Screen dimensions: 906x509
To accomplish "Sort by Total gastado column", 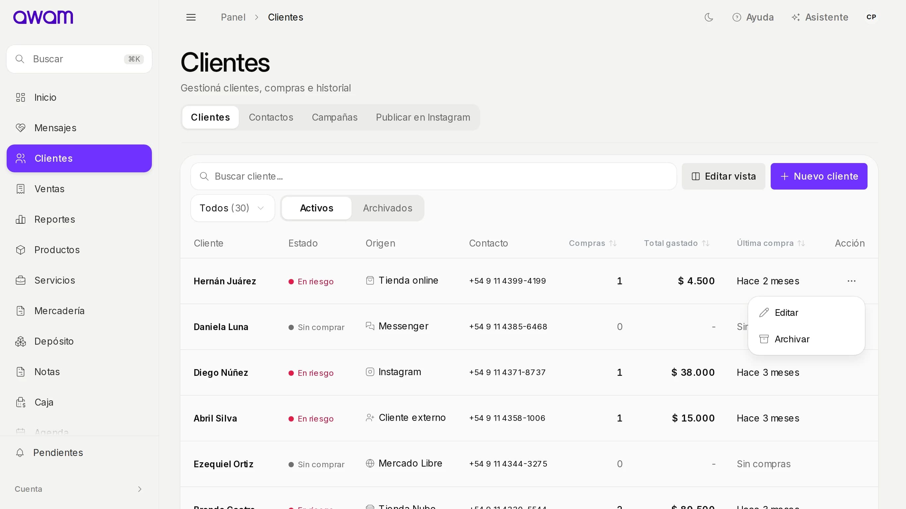I will coord(676,243).
